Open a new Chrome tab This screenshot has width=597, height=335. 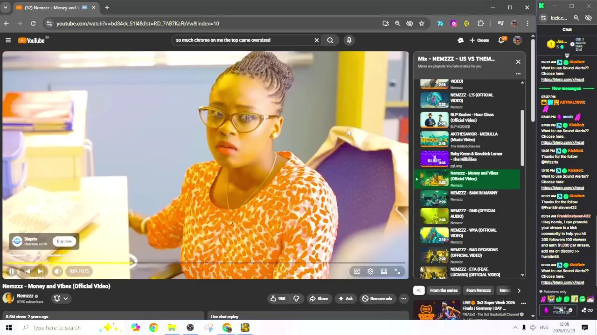(107, 7)
